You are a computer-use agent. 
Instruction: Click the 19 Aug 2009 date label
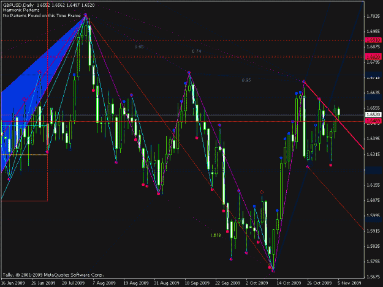click(x=136, y=283)
